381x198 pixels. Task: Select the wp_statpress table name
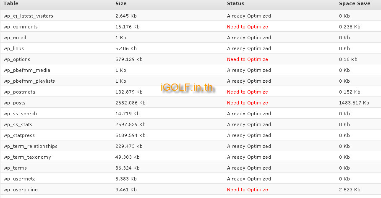tap(19, 135)
